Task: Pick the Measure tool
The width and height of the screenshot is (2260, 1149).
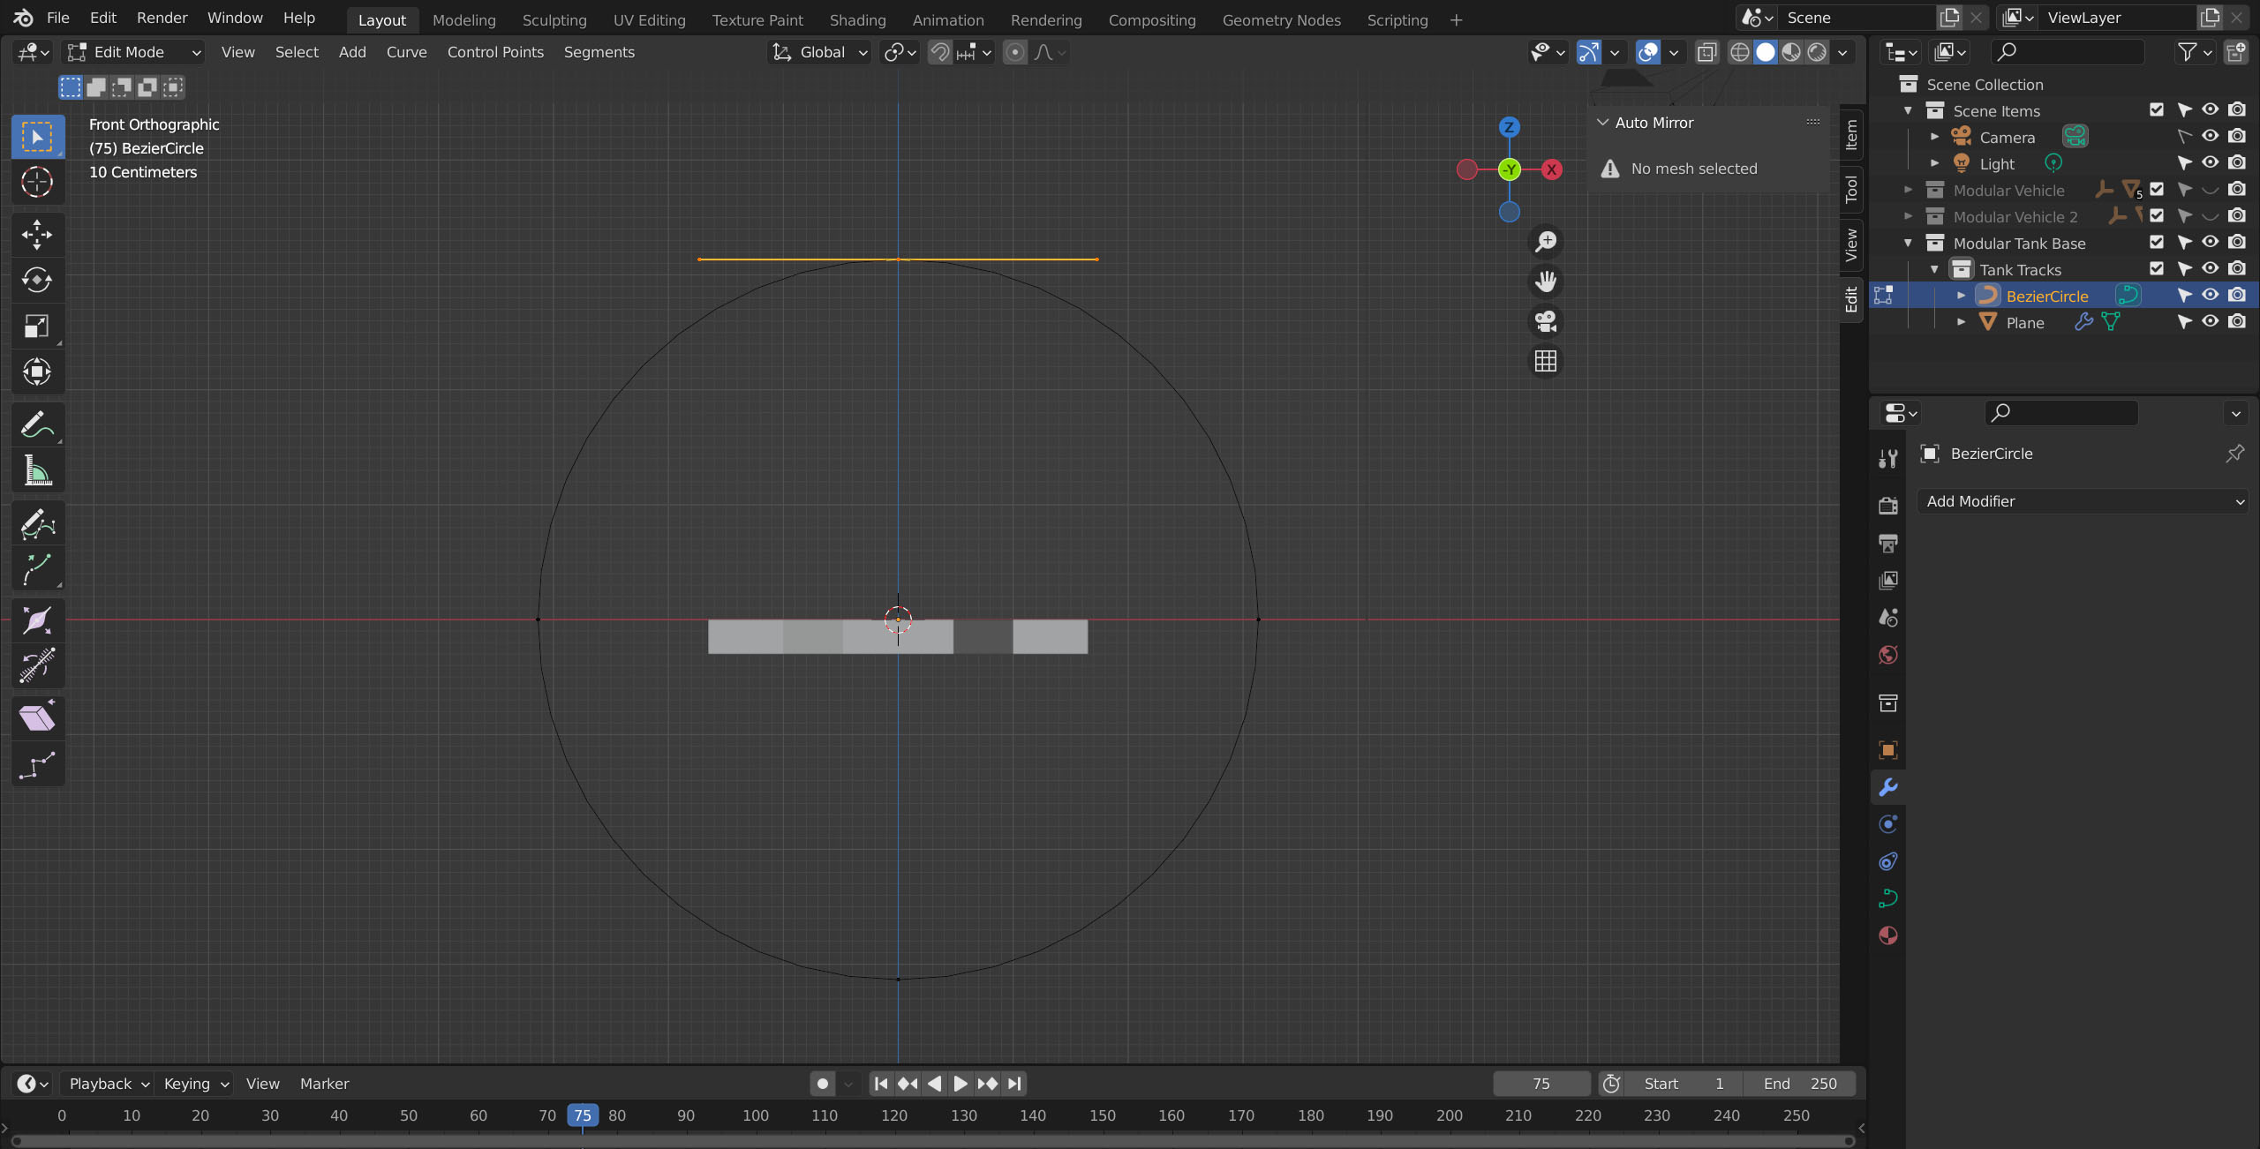Action: (x=36, y=470)
